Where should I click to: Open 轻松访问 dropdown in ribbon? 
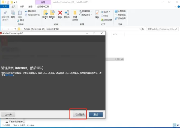coord(86,15)
